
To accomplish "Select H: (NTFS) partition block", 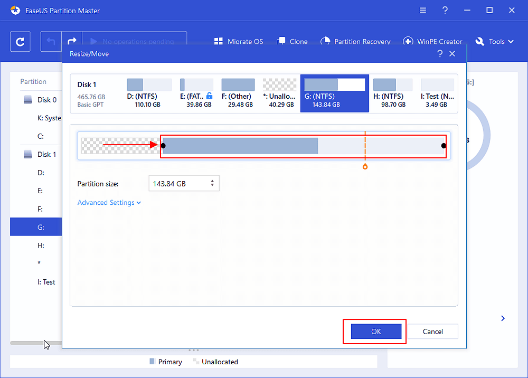I will (393, 93).
